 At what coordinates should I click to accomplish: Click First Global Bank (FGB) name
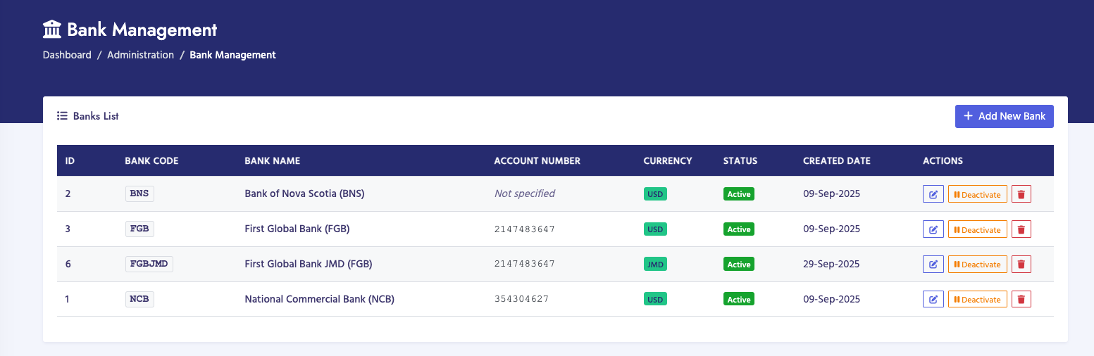pyautogui.click(x=297, y=229)
